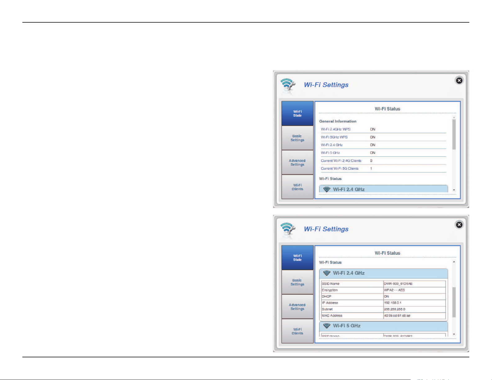This screenshot has height=380, width=492.
Task: Click scrollbar thumb in upper Wi-Fi Status panel
Action: point(454,134)
